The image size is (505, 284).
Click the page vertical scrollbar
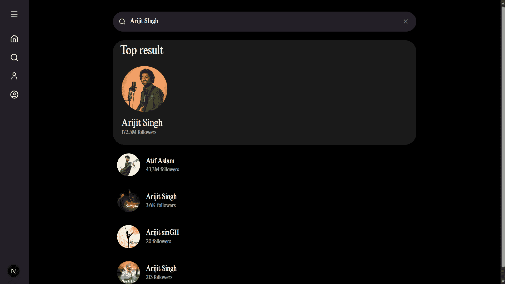coord(503,132)
